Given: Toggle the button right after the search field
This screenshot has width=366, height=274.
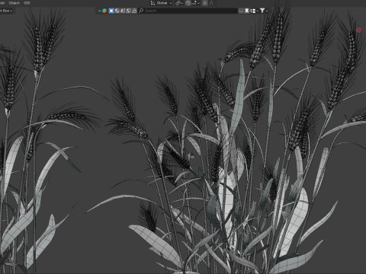Looking at the screenshot, I should click(x=241, y=11).
